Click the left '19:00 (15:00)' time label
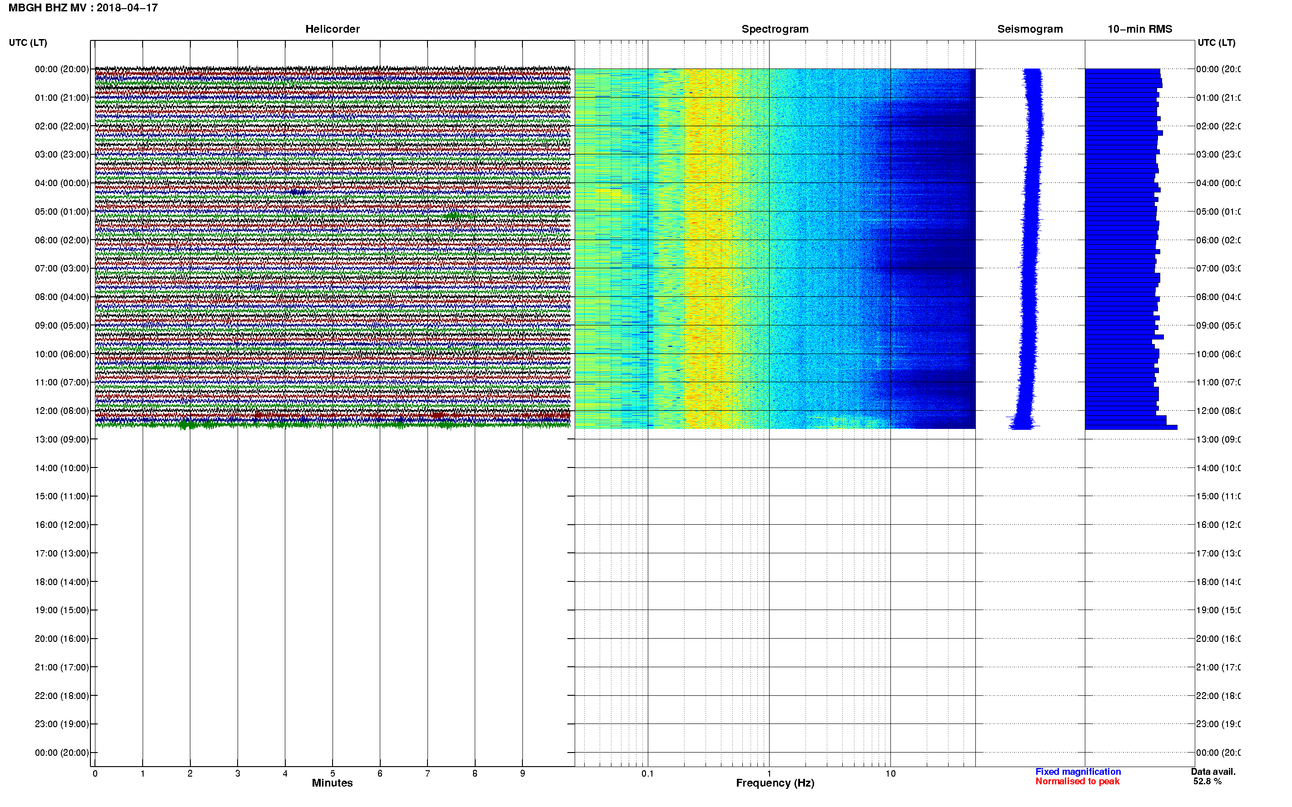Image resolution: width=1292 pixels, height=807 pixels. (62, 610)
